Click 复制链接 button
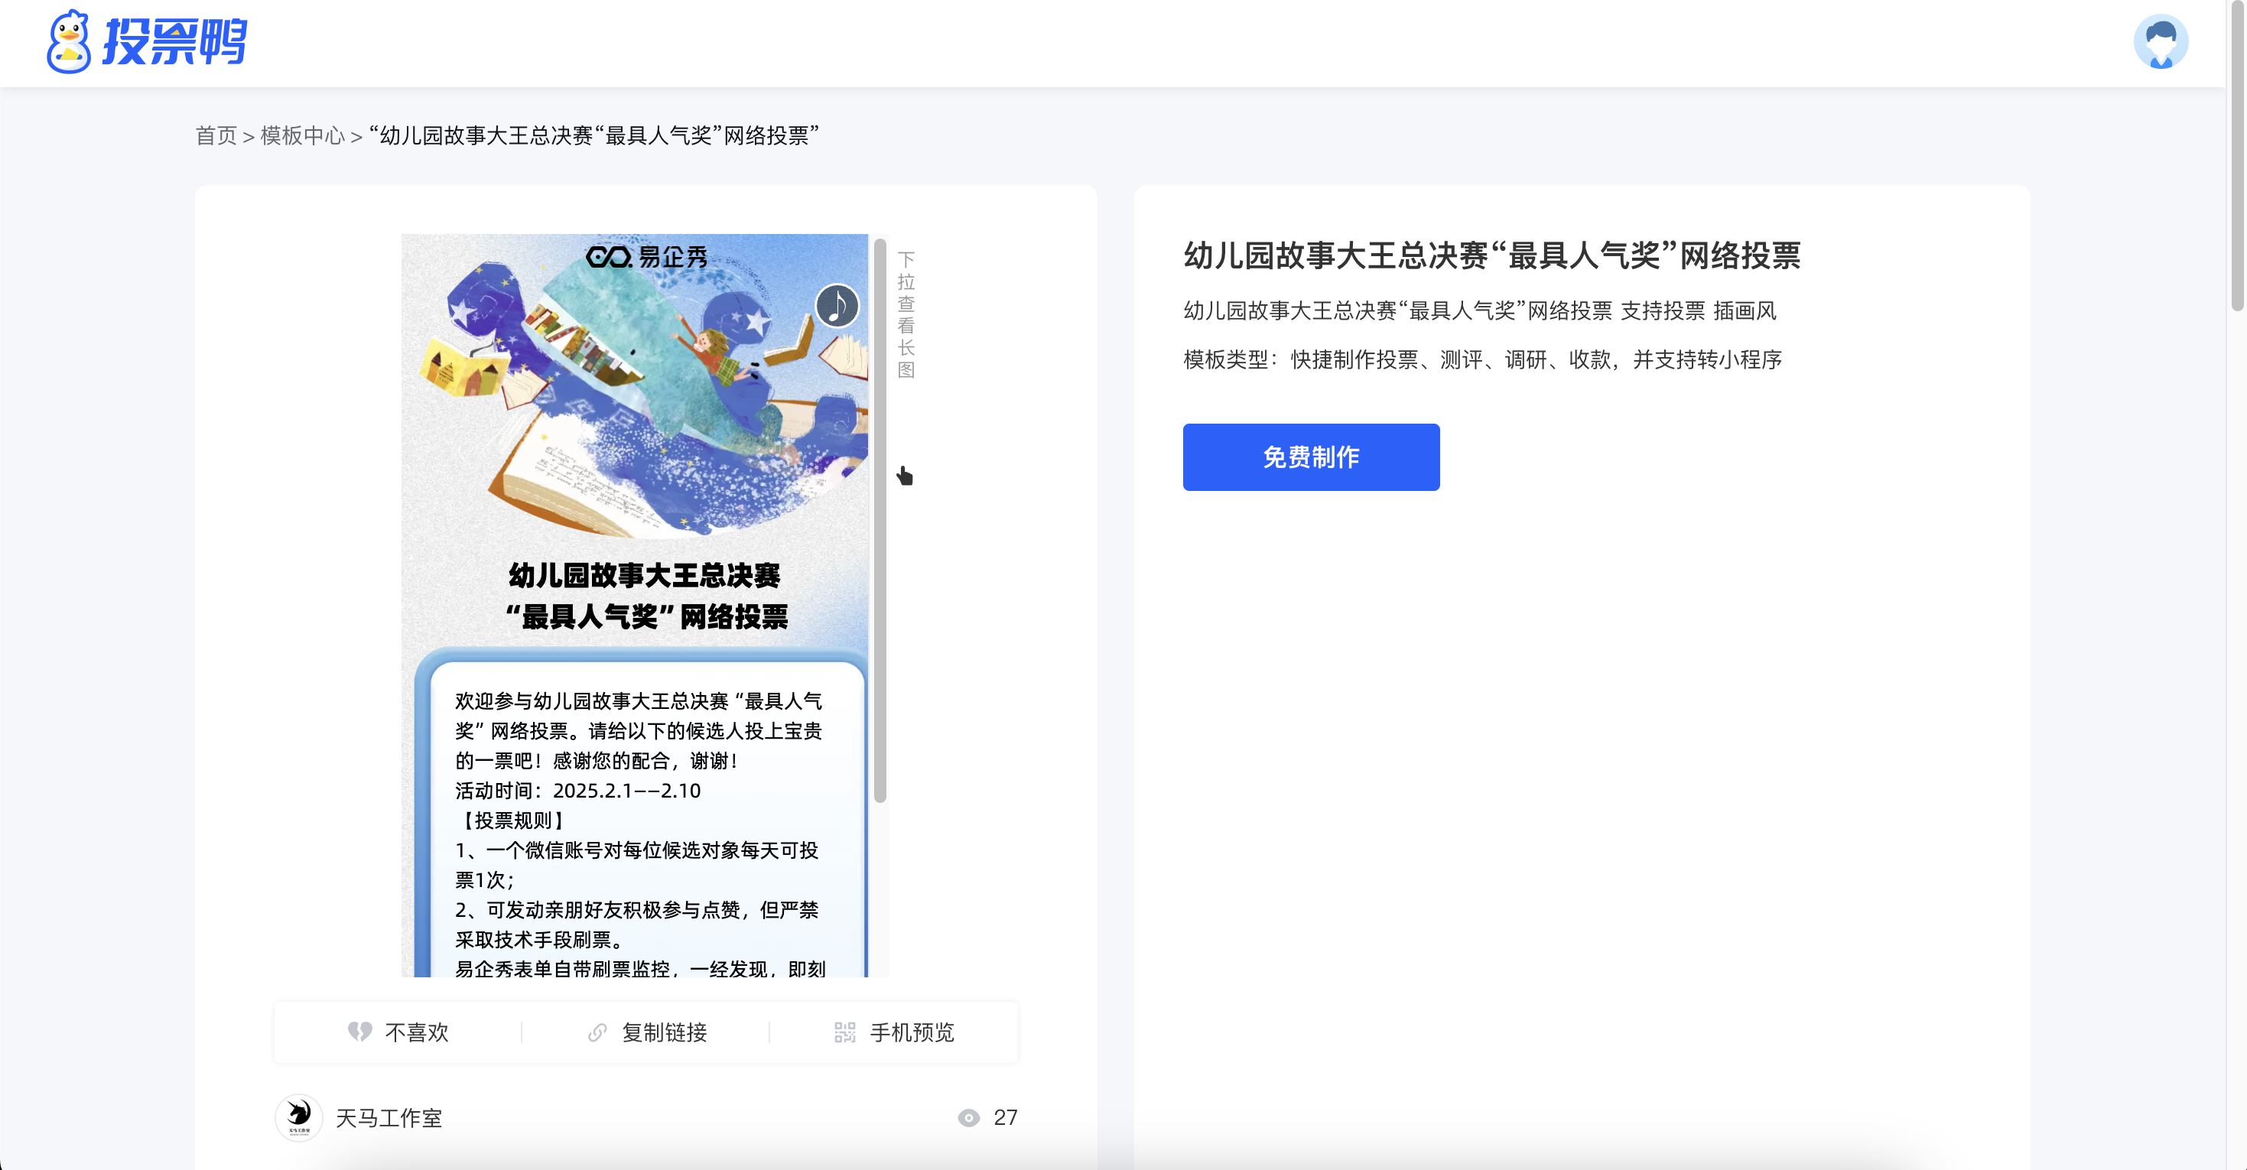Image resolution: width=2247 pixels, height=1170 pixels. click(x=664, y=1032)
